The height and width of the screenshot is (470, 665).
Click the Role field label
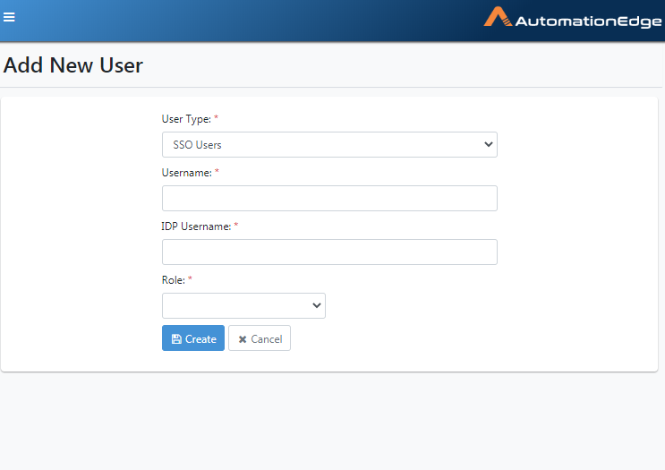(174, 280)
